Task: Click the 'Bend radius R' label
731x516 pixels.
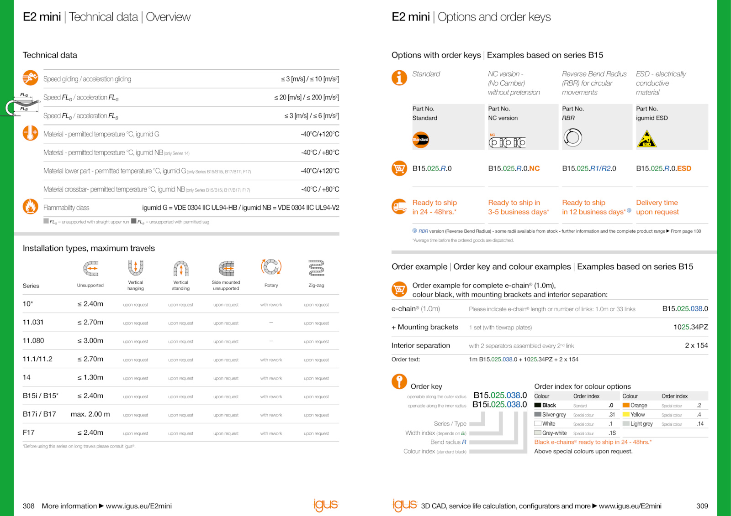Action: click(448, 442)
